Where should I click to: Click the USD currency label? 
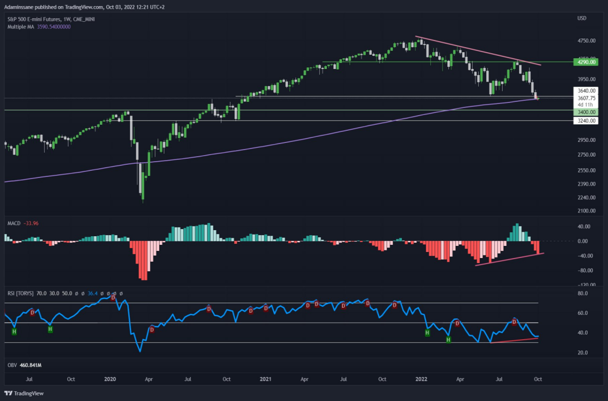pyautogui.click(x=581, y=19)
